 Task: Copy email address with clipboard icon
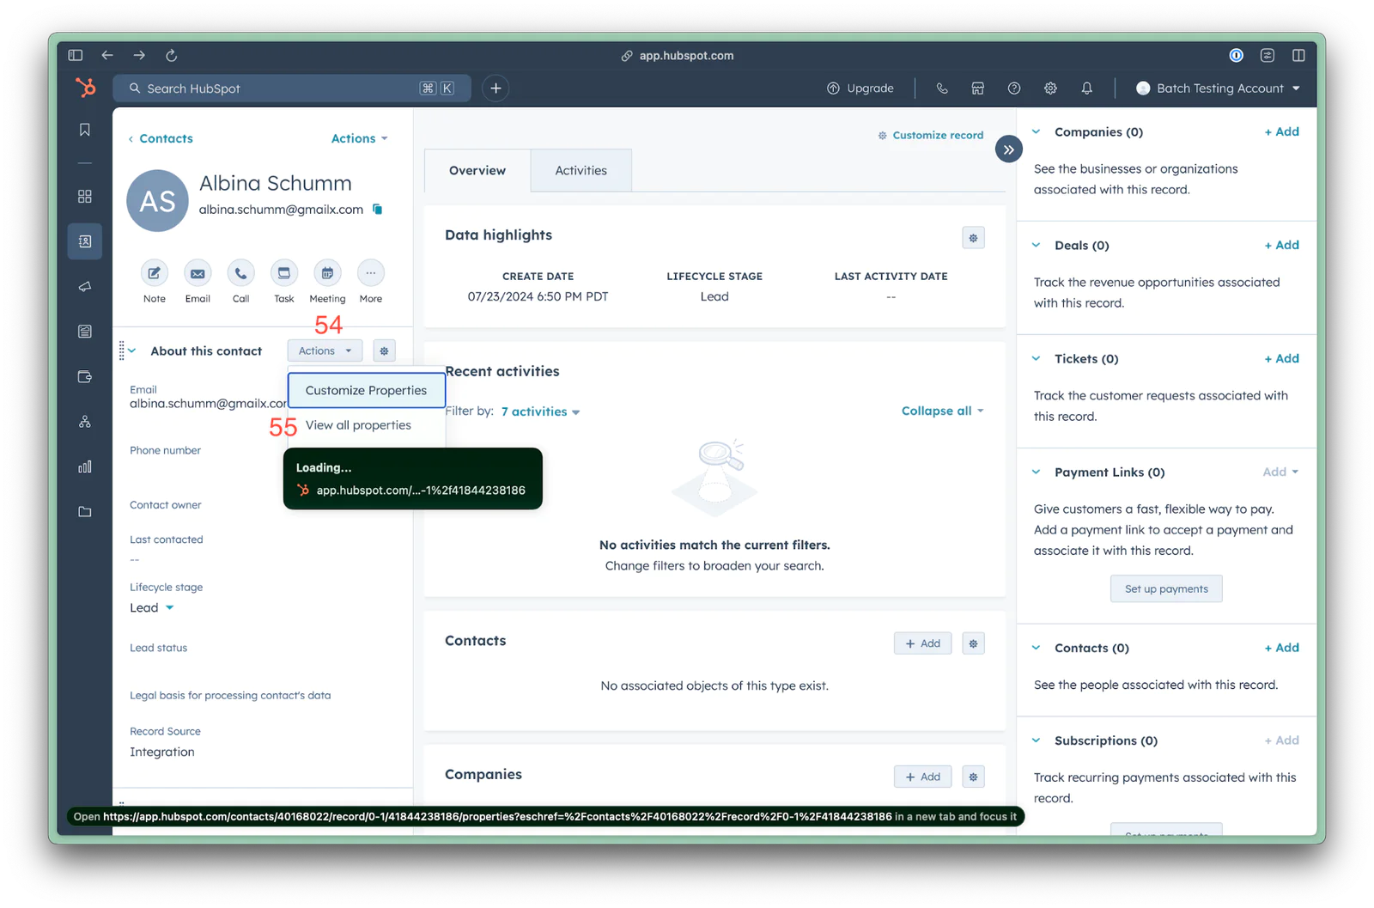click(377, 210)
